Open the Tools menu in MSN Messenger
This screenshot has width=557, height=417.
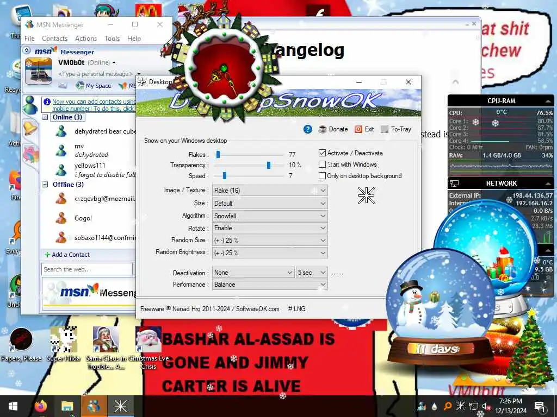pos(112,39)
